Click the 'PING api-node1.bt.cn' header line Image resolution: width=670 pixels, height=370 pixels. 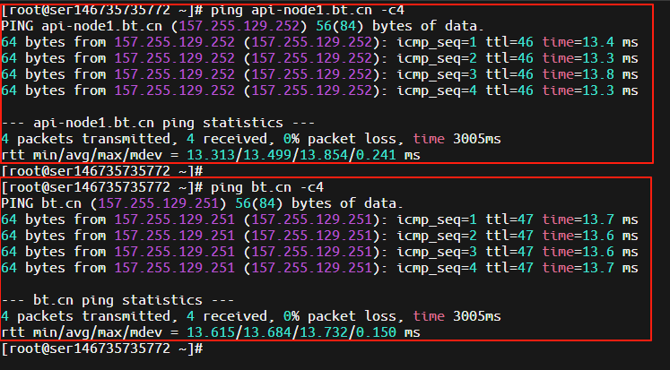click(x=243, y=26)
